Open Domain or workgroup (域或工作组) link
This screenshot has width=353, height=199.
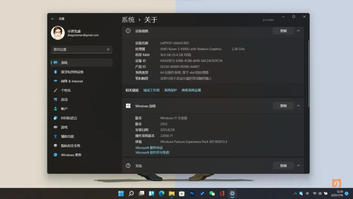point(151,90)
